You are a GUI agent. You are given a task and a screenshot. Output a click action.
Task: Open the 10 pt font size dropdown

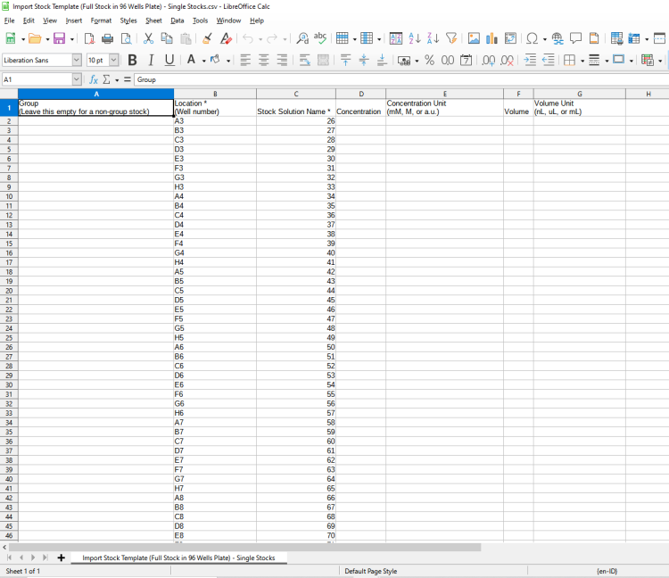click(x=113, y=60)
